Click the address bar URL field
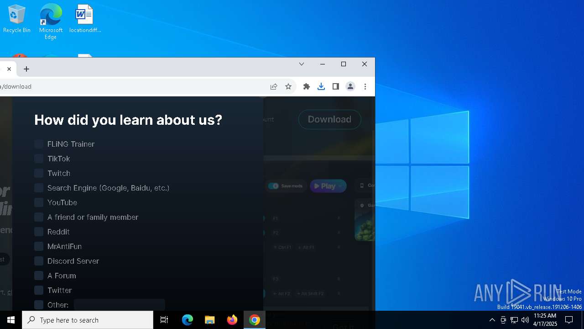The width and height of the screenshot is (584, 329). click(x=132, y=86)
